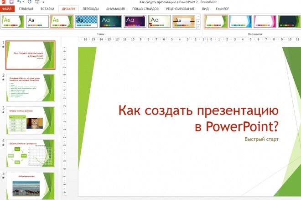Click the transition star icon beside slide 4
Viewport: 301px width, 200px height.
(3, 145)
